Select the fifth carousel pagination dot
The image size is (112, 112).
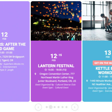[x=63, y=107]
